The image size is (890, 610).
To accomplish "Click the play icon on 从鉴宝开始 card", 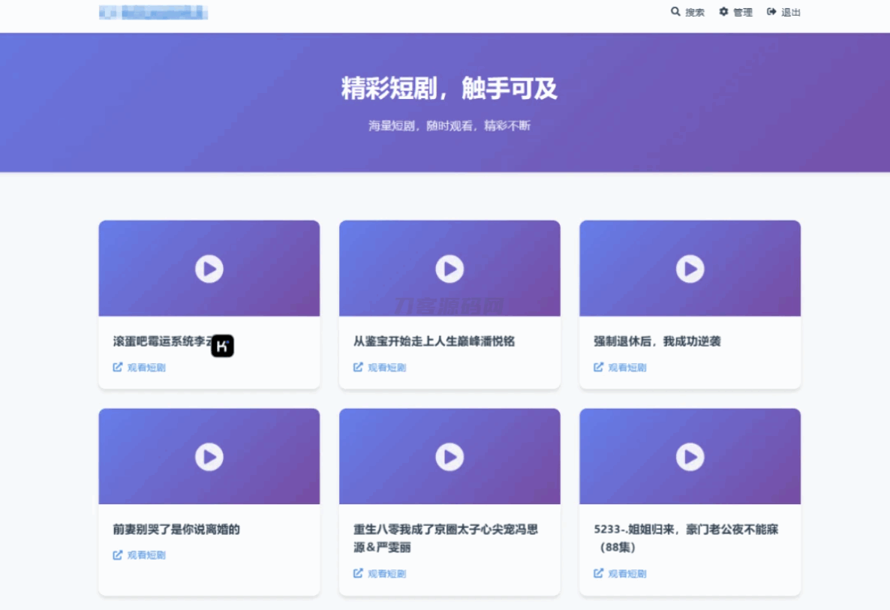I will [x=449, y=269].
